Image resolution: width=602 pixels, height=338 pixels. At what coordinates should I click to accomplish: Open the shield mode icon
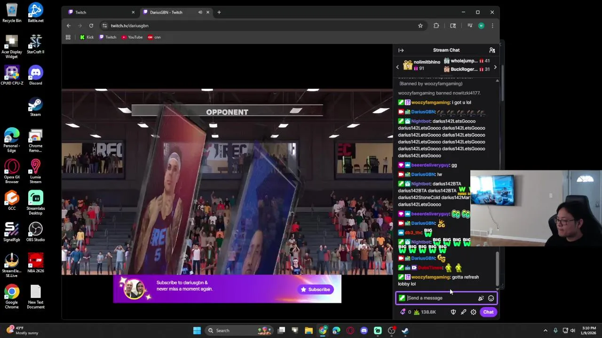click(453, 312)
